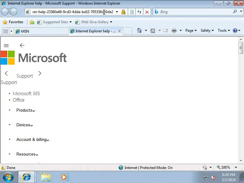Click the vertical scrollbar thumb
Image resolution: width=244 pixels, height=183 pixels.
tap(241, 48)
